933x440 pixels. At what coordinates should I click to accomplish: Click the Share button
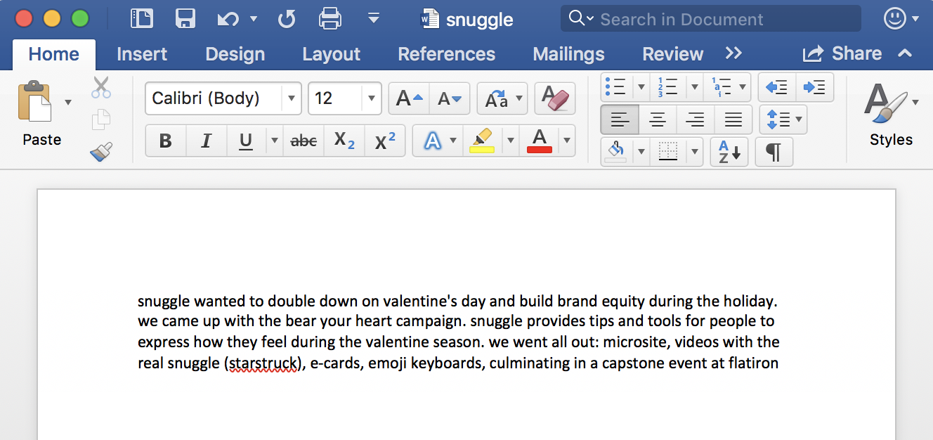tap(842, 53)
